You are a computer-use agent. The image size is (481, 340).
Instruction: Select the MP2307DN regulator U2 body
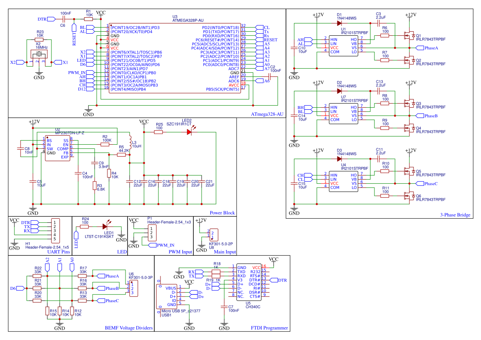pyautogui.click(x=57, y=148)
